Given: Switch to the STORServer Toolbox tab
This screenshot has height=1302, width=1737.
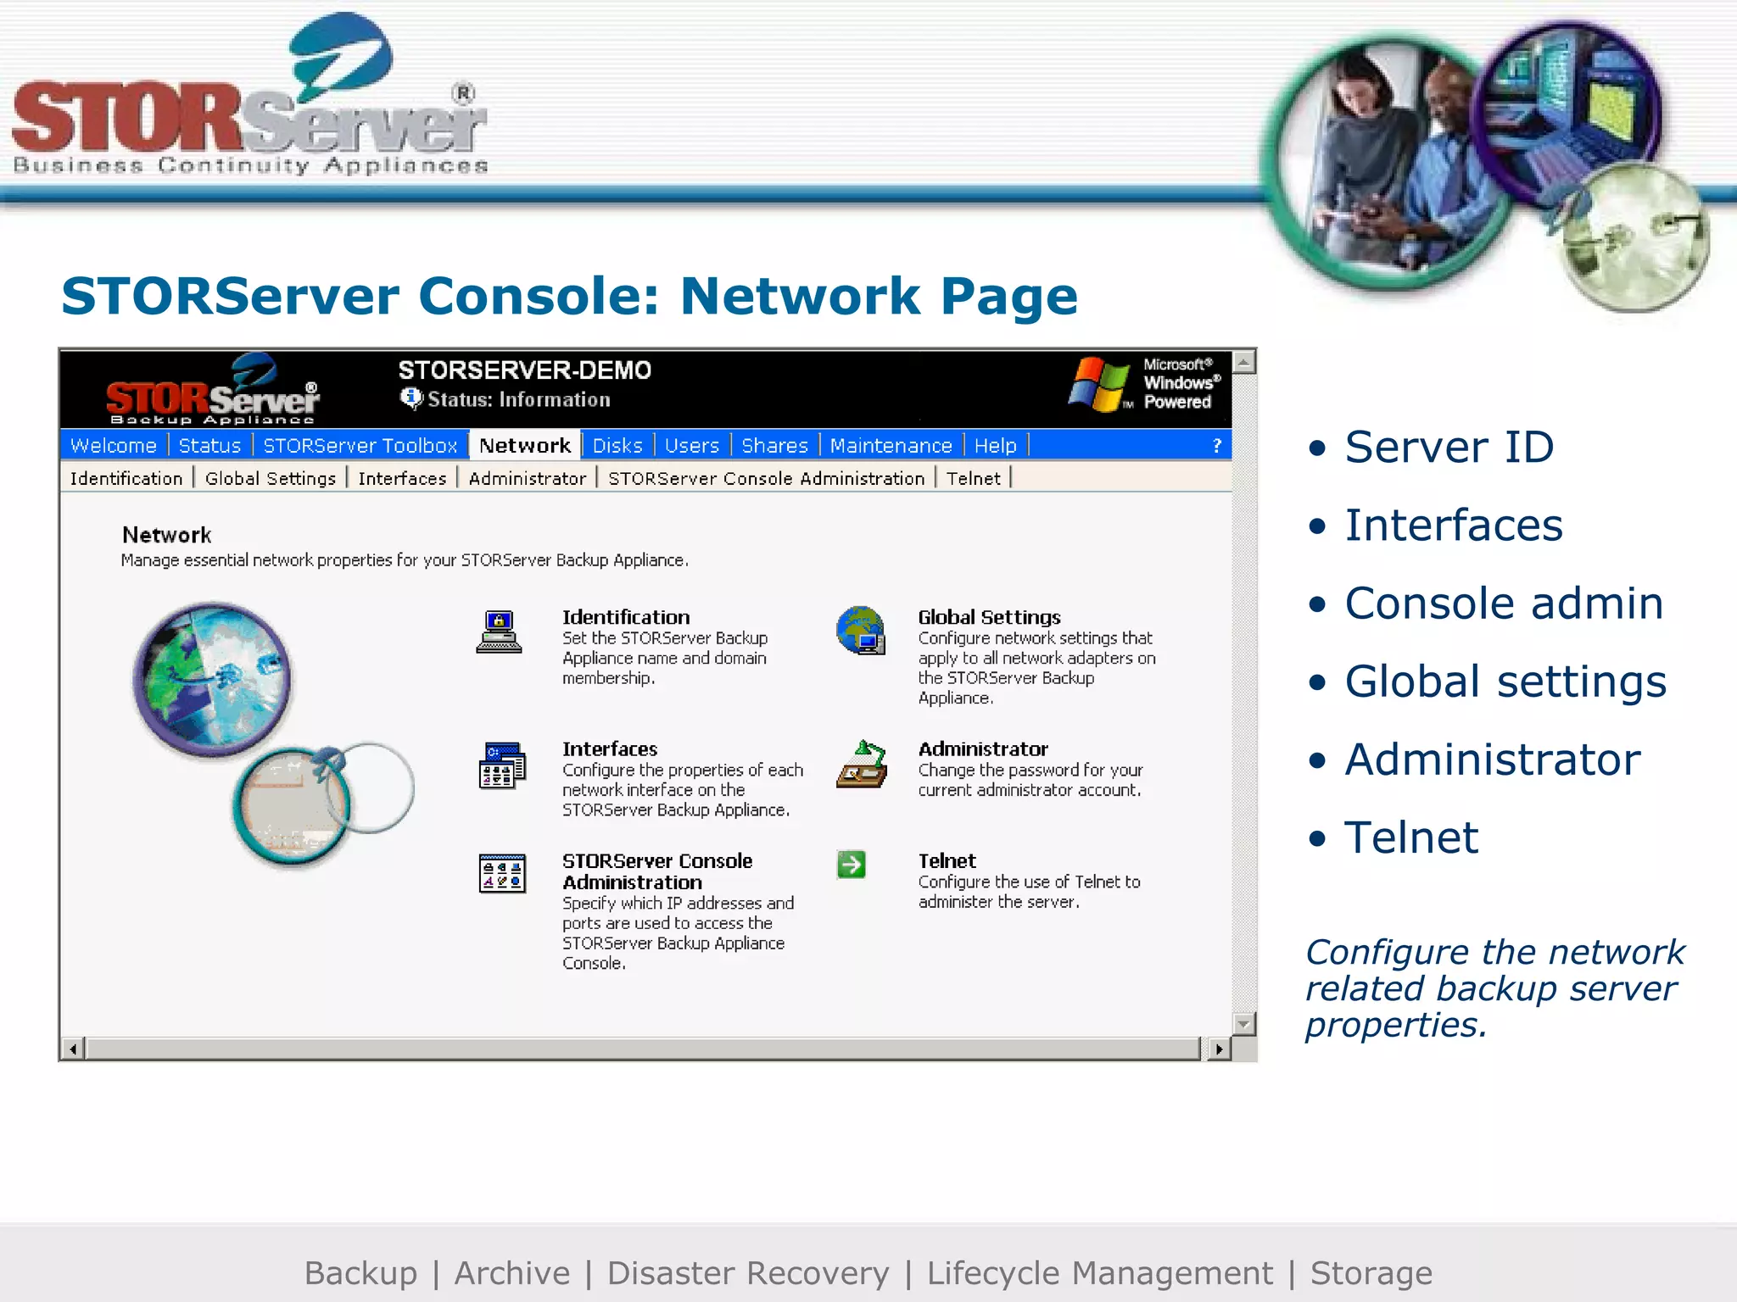Looking at the screenshot, I should [360, 445].
